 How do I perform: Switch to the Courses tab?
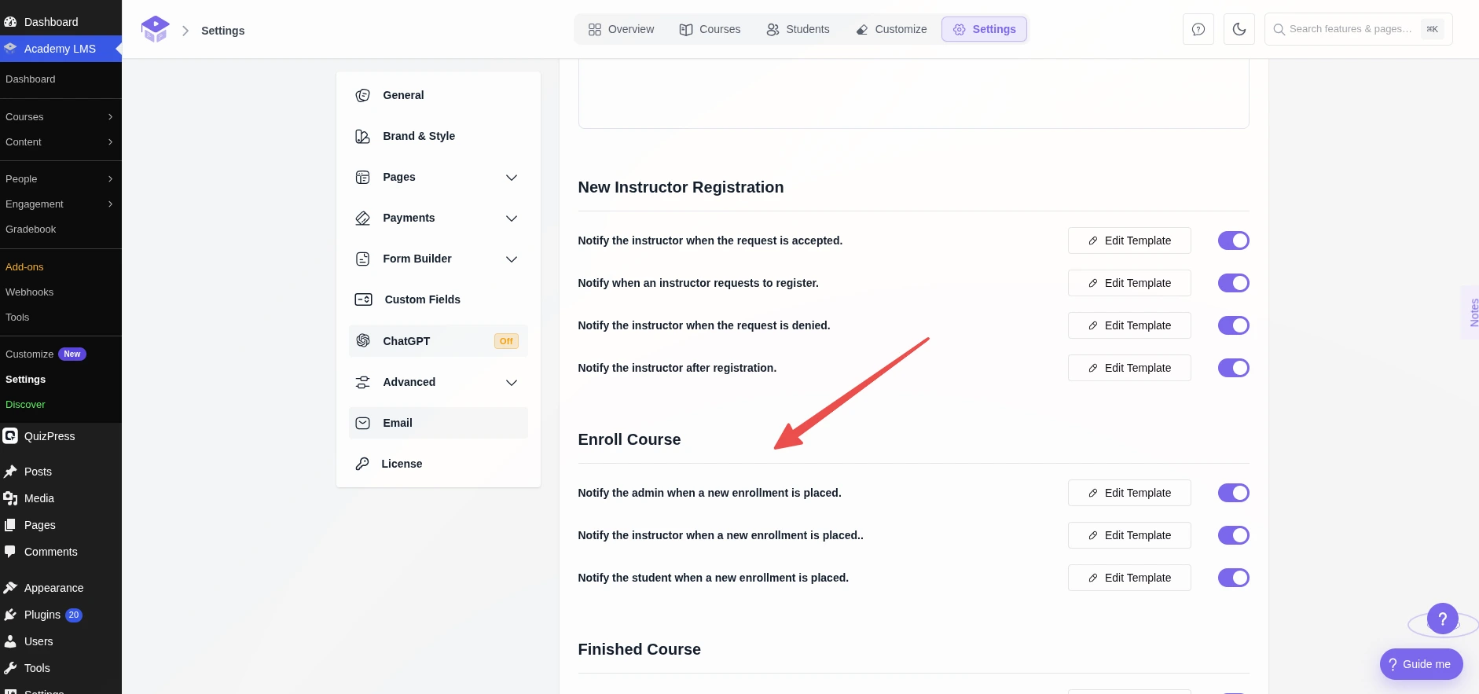click(710, 29)
